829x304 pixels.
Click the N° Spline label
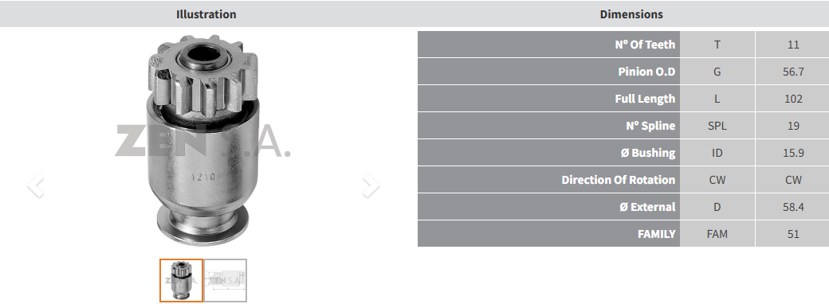coord(650,126)
